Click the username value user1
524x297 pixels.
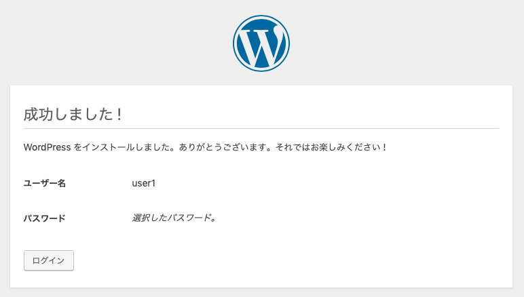pyautogui.click(x=144, y=183)
